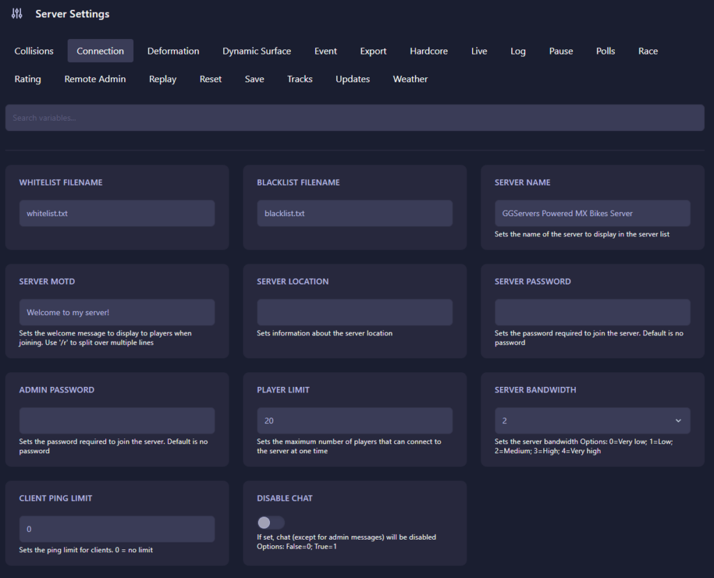Open the Collisions tab
714x578 pixels.
tap(33, 51)
